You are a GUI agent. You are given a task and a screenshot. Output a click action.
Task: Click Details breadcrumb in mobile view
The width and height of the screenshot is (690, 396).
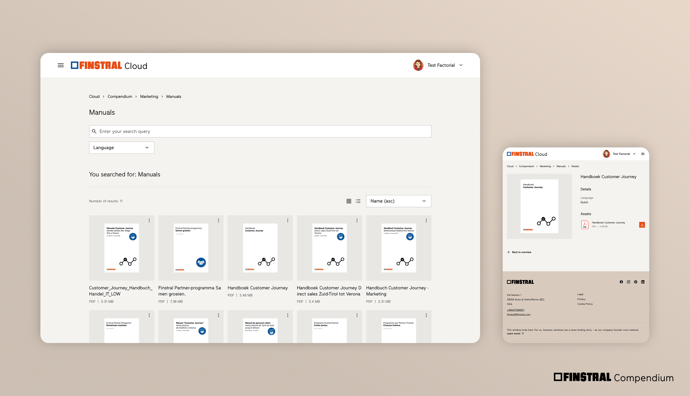[575, 166]
